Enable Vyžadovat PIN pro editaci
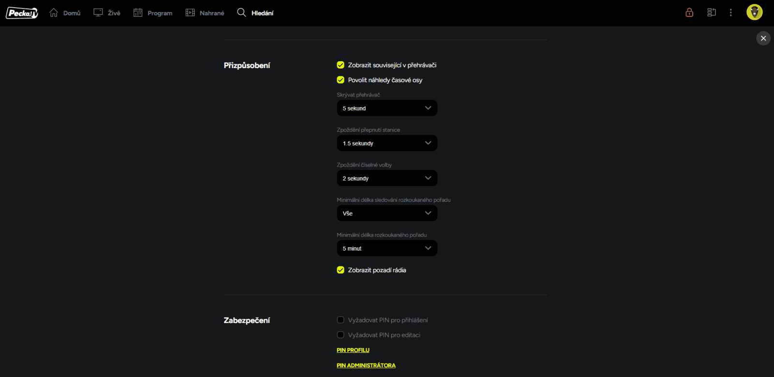Screen dimensions: 774x377 click(x=341, y=335)
